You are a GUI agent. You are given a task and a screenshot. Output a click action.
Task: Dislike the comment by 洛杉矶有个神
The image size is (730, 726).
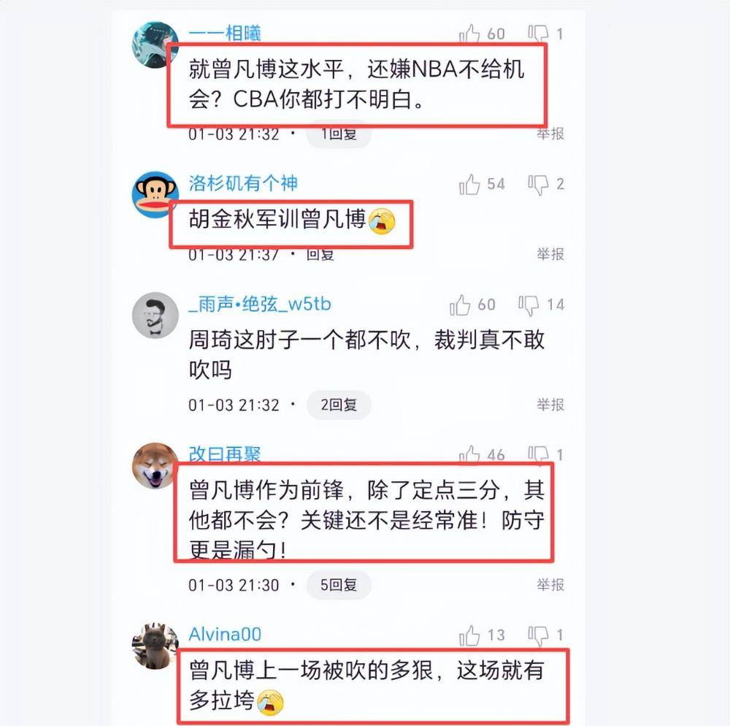click(x=538, y=185)
